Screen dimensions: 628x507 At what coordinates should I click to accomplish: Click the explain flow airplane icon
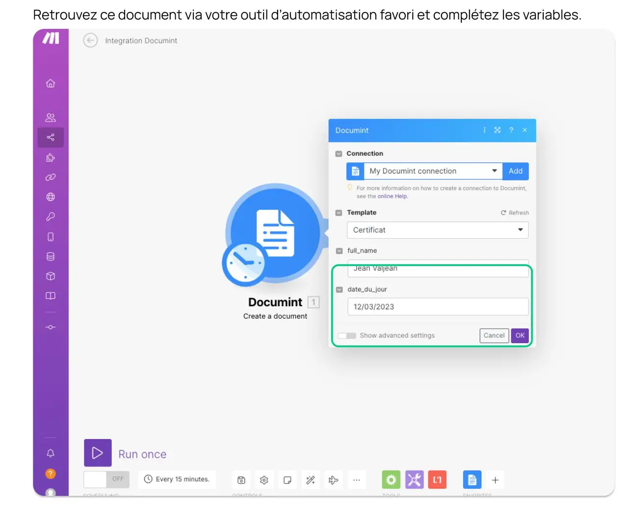(334, 480)
